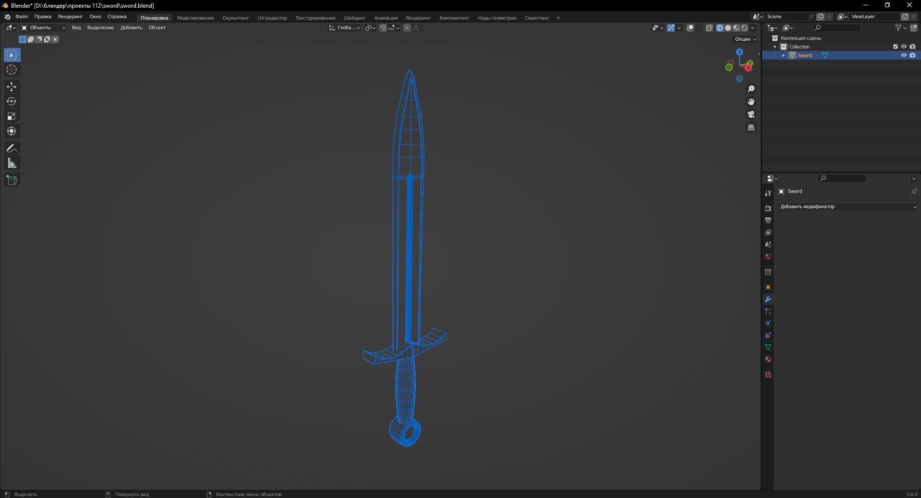Expand the Sword tree item
The image size is (921, 498).
(x=784, y=55)
